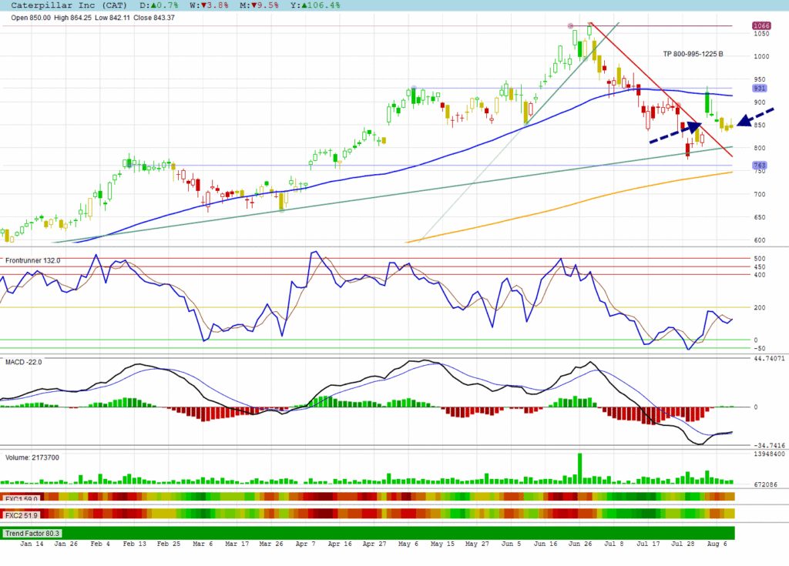Click the 931 price level tag

coord(759,88)
